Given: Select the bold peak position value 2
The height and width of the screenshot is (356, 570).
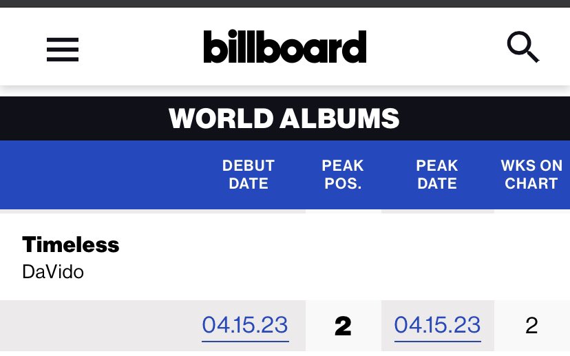Looking at the screenshot, I should pyautogui.click(x=343, y=326).
